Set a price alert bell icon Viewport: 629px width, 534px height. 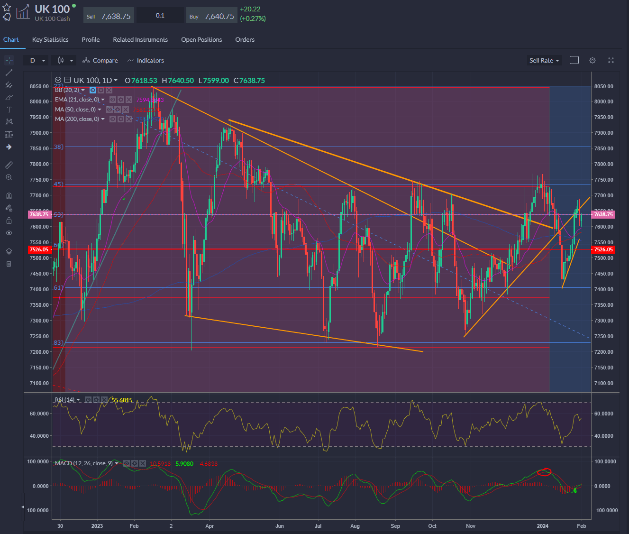[x=7, y=17]
